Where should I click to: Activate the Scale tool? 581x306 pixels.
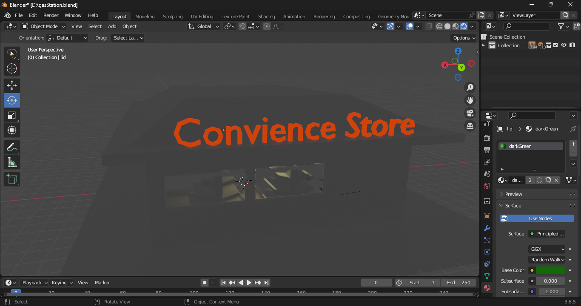12,115
